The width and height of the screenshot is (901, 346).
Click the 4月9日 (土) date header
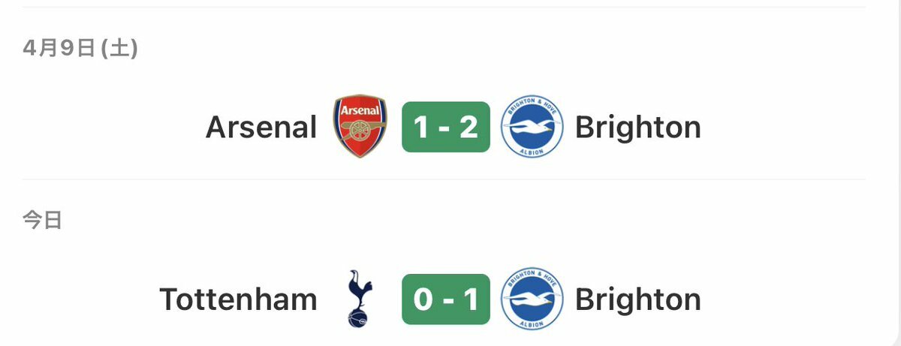(x=80, y=48)
